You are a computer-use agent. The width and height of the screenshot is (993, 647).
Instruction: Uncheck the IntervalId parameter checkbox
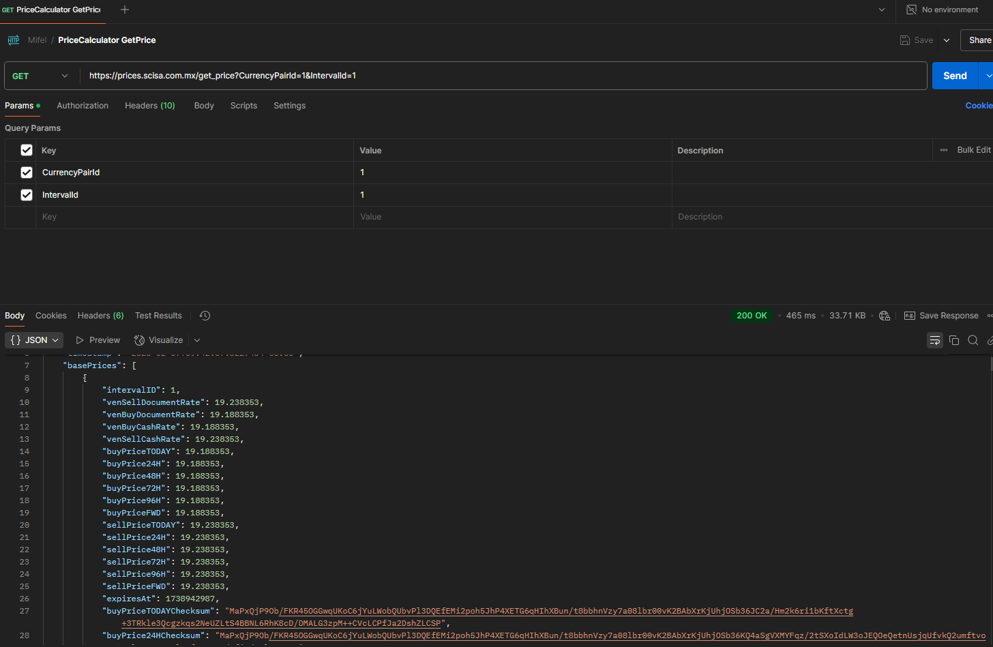[x=27, y=195]
